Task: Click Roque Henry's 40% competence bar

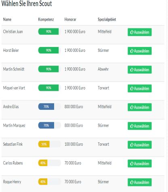Action: tap(50, 181)
